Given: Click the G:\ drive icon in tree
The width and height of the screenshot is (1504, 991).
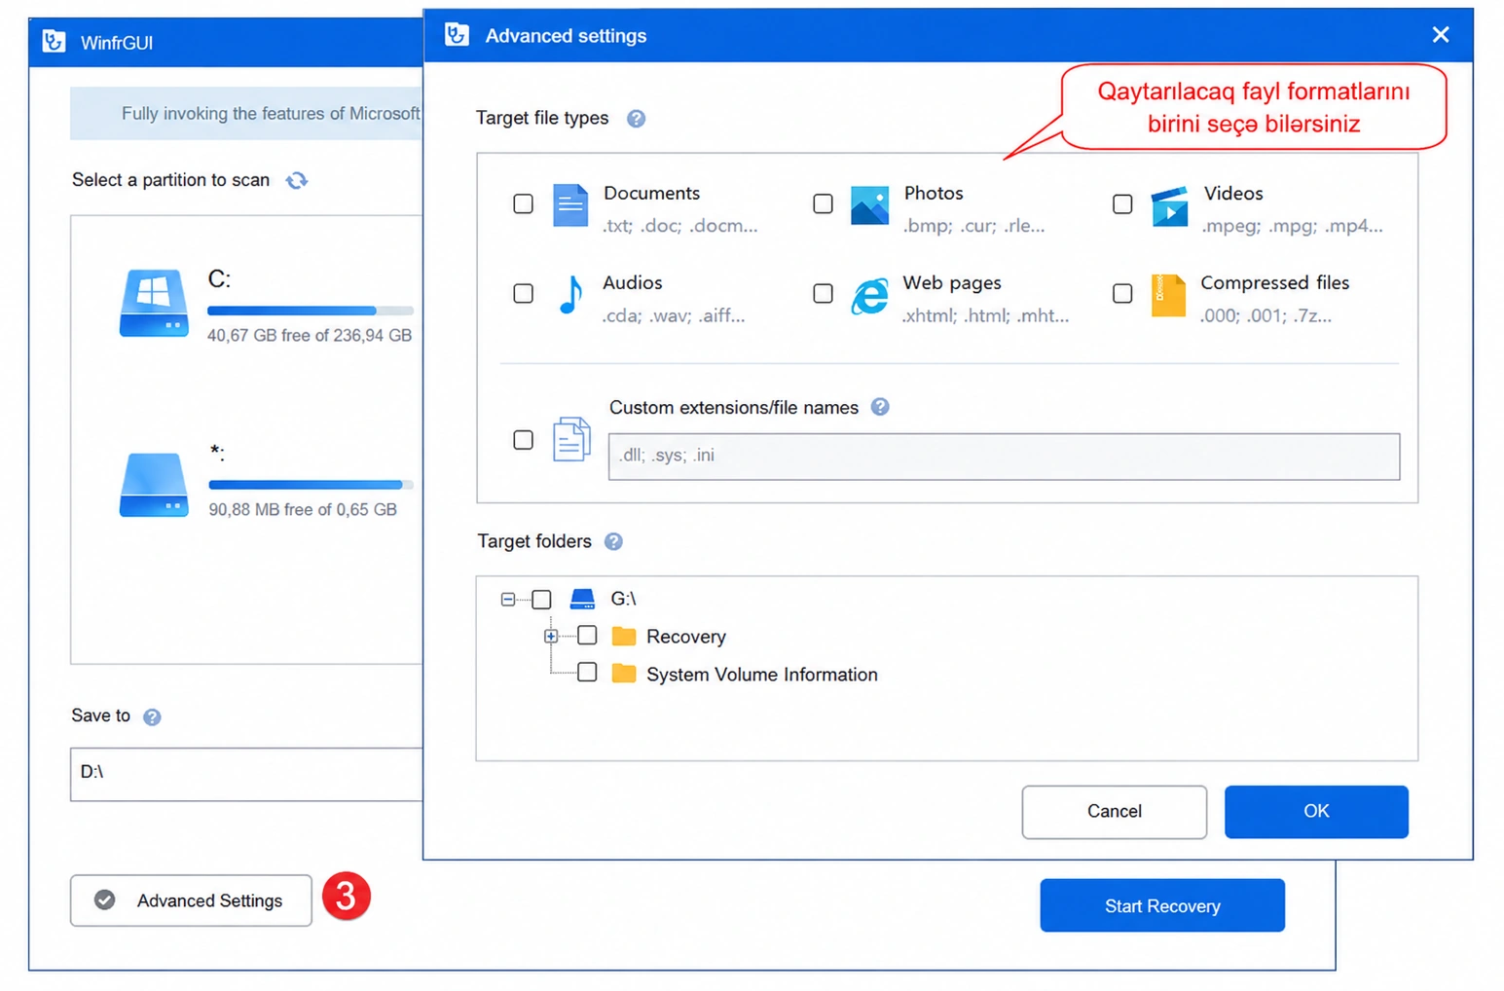Looking at the screenshot, I should (582, 599).
